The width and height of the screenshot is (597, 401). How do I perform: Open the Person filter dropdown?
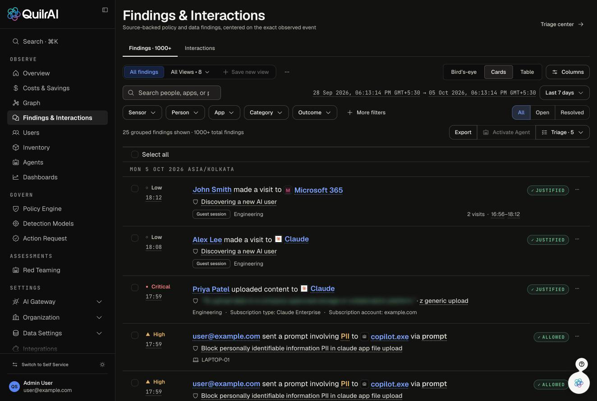[185, 113]
